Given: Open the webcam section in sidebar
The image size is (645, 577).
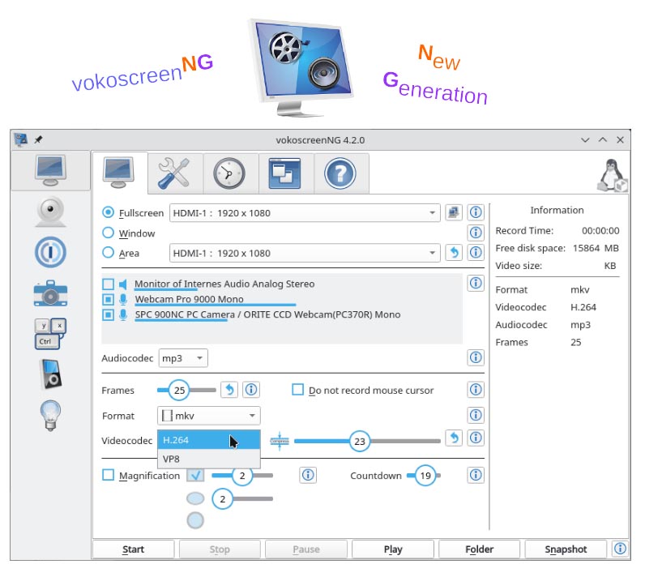Looking at the screenshot, I should point(49,211).
